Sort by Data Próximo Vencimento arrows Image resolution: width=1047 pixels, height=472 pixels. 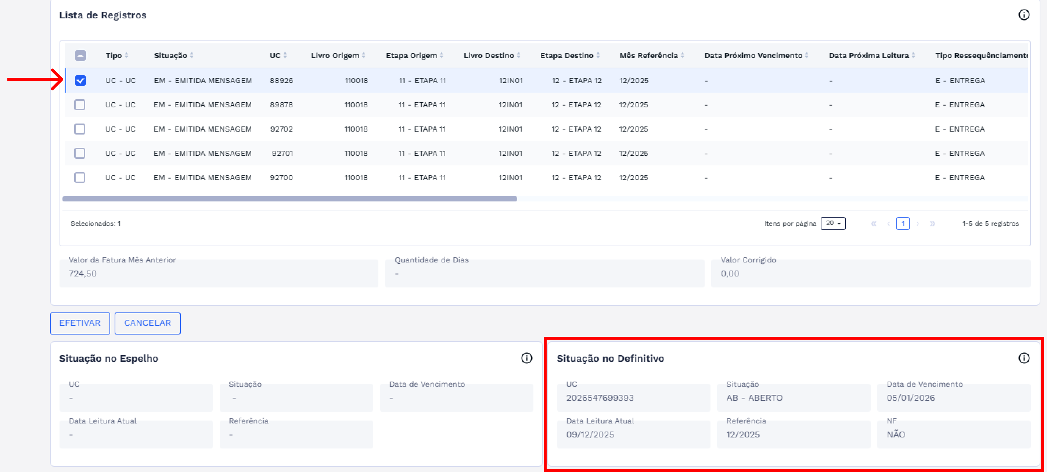(x=807, y=55)
